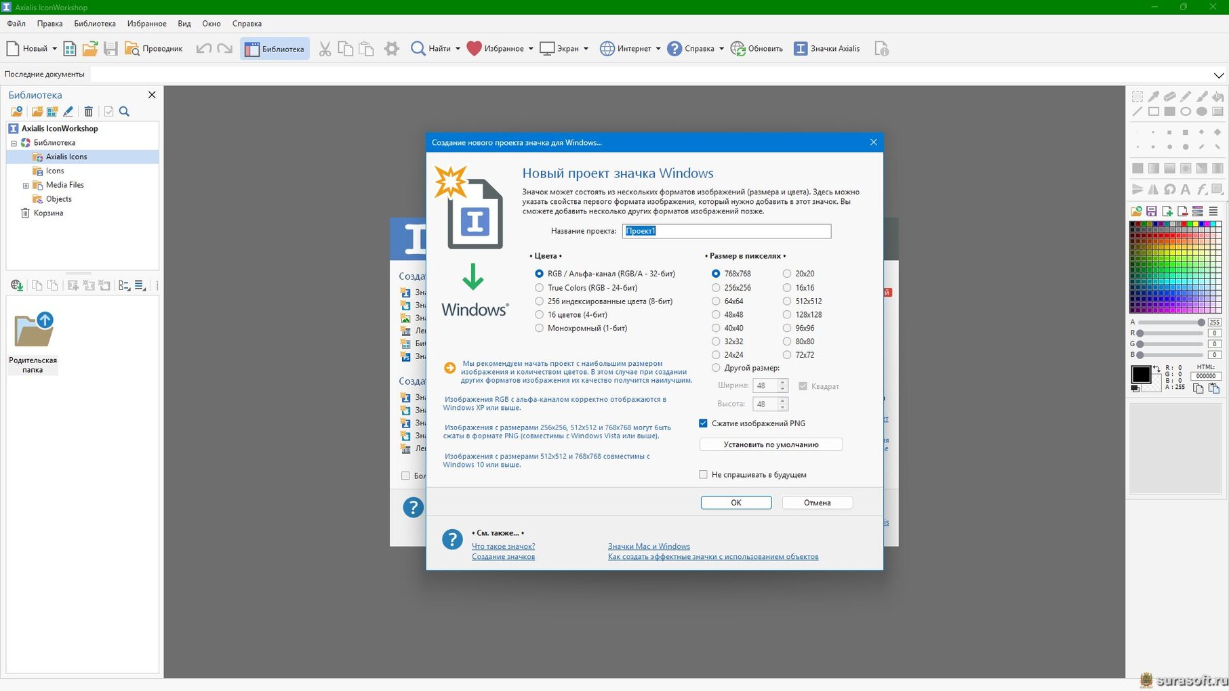This screenshot has height=691, width=1229.
Task: Select the eraser tool in the palette
Action: (1170, 96)
